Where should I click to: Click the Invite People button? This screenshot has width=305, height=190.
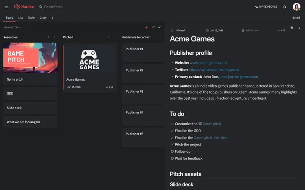[266, 6]
